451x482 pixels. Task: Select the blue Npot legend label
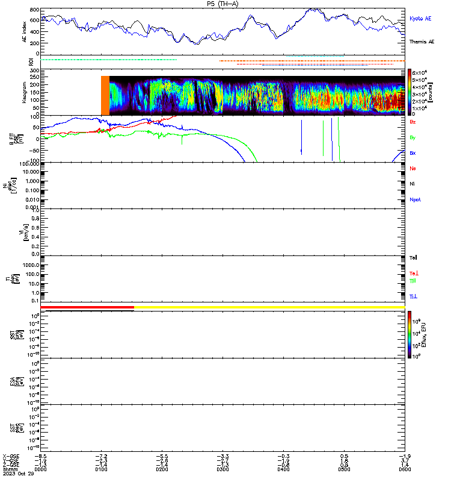pyautogui.click(x=415, y=199)
